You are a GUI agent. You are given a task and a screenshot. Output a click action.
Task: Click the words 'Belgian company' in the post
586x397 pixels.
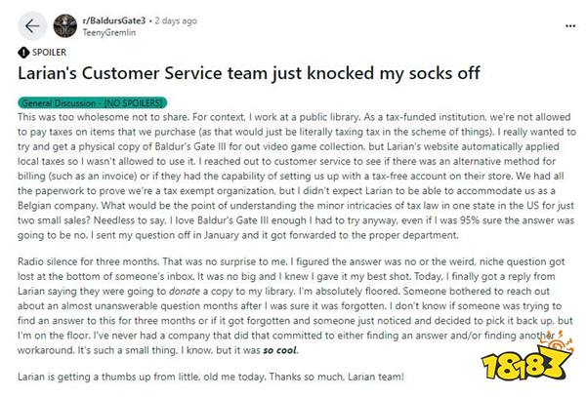(x=58, y=206)
